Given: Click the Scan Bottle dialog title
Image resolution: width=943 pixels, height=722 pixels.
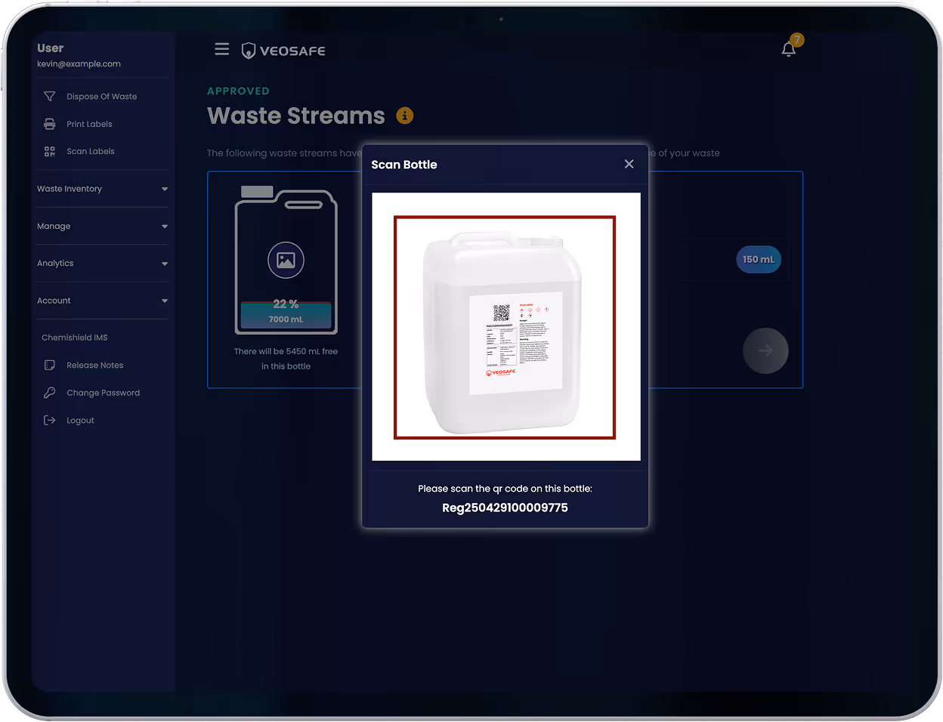Looking at the screenshot, I should tap(404, 165).
